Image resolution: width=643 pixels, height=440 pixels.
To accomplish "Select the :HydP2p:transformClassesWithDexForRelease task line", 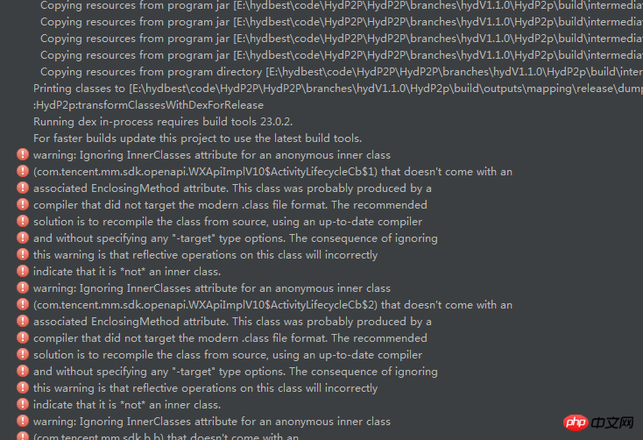I will pos(148,105).
